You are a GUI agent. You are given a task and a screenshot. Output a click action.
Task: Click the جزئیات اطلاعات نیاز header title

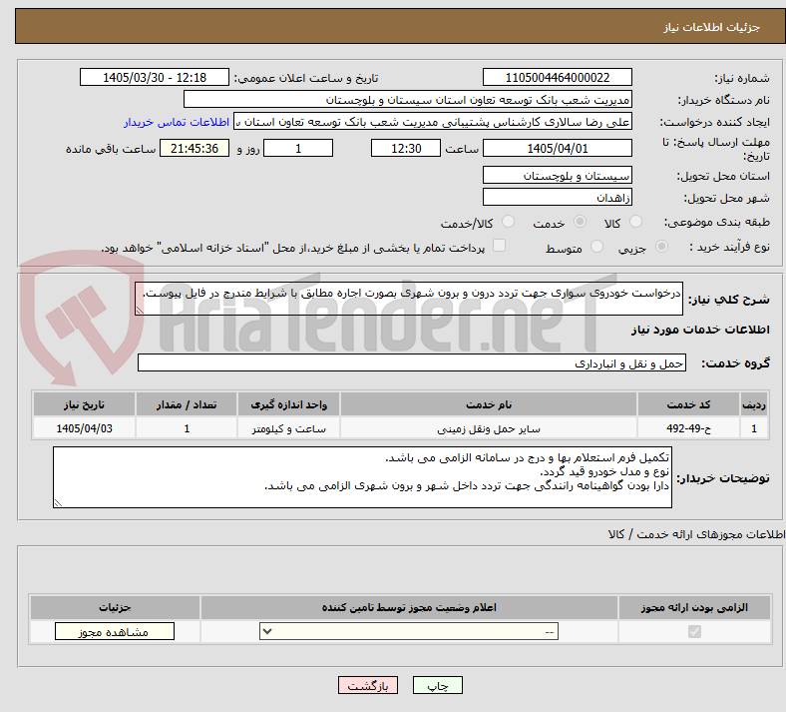click(712, 27)
